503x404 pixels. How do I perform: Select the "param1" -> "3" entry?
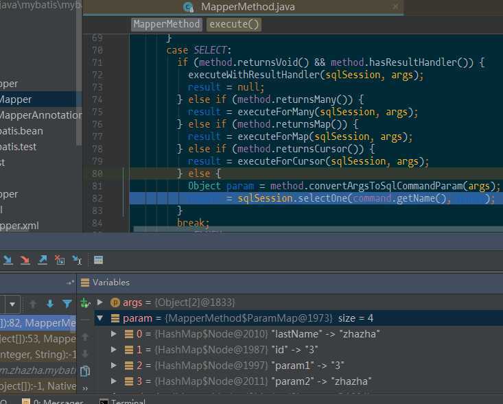299,365
